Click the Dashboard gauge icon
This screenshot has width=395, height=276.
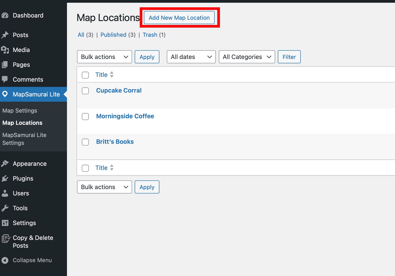[x=5, y=15]
